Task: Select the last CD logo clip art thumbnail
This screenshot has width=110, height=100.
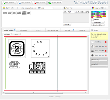Action: click(29, 13)
